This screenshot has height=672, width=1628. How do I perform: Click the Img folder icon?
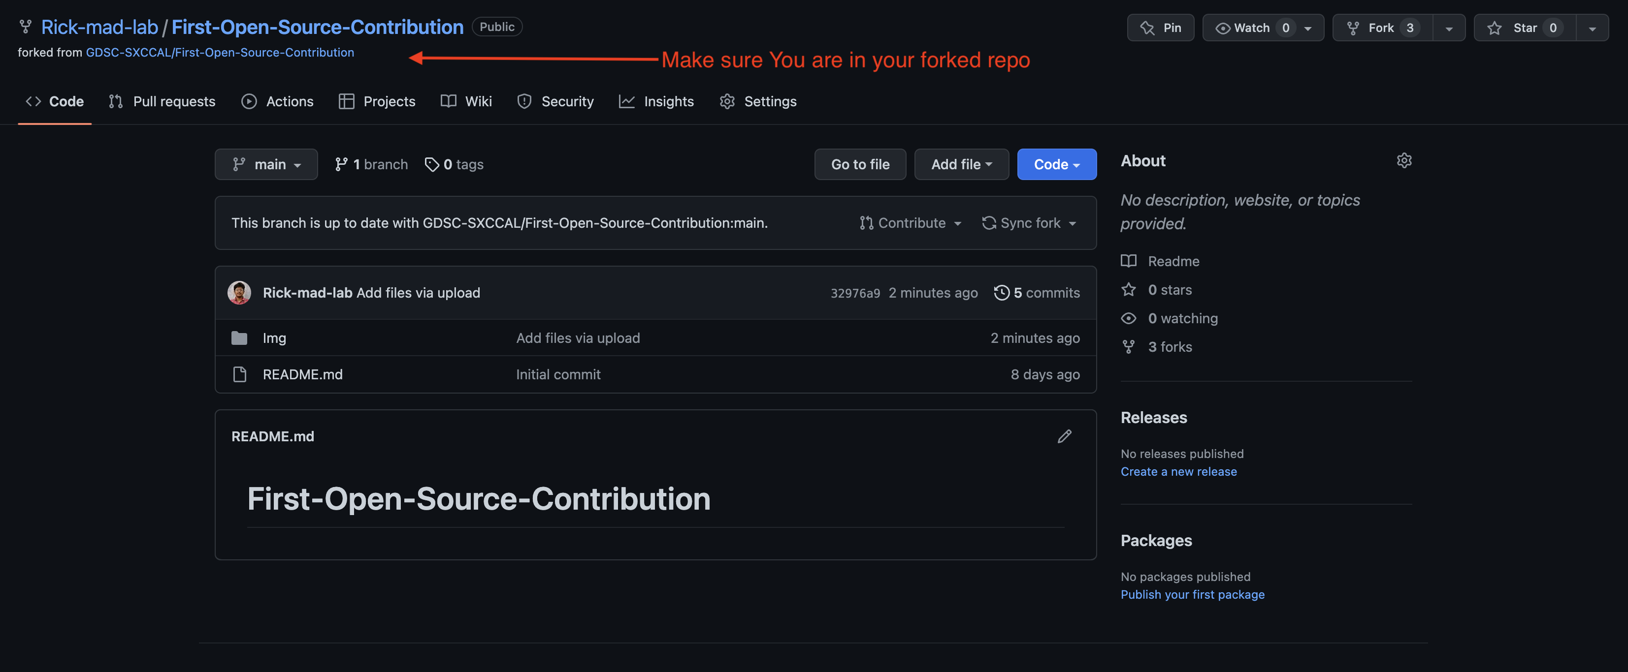pyautogui.click(x=239, y=338)
